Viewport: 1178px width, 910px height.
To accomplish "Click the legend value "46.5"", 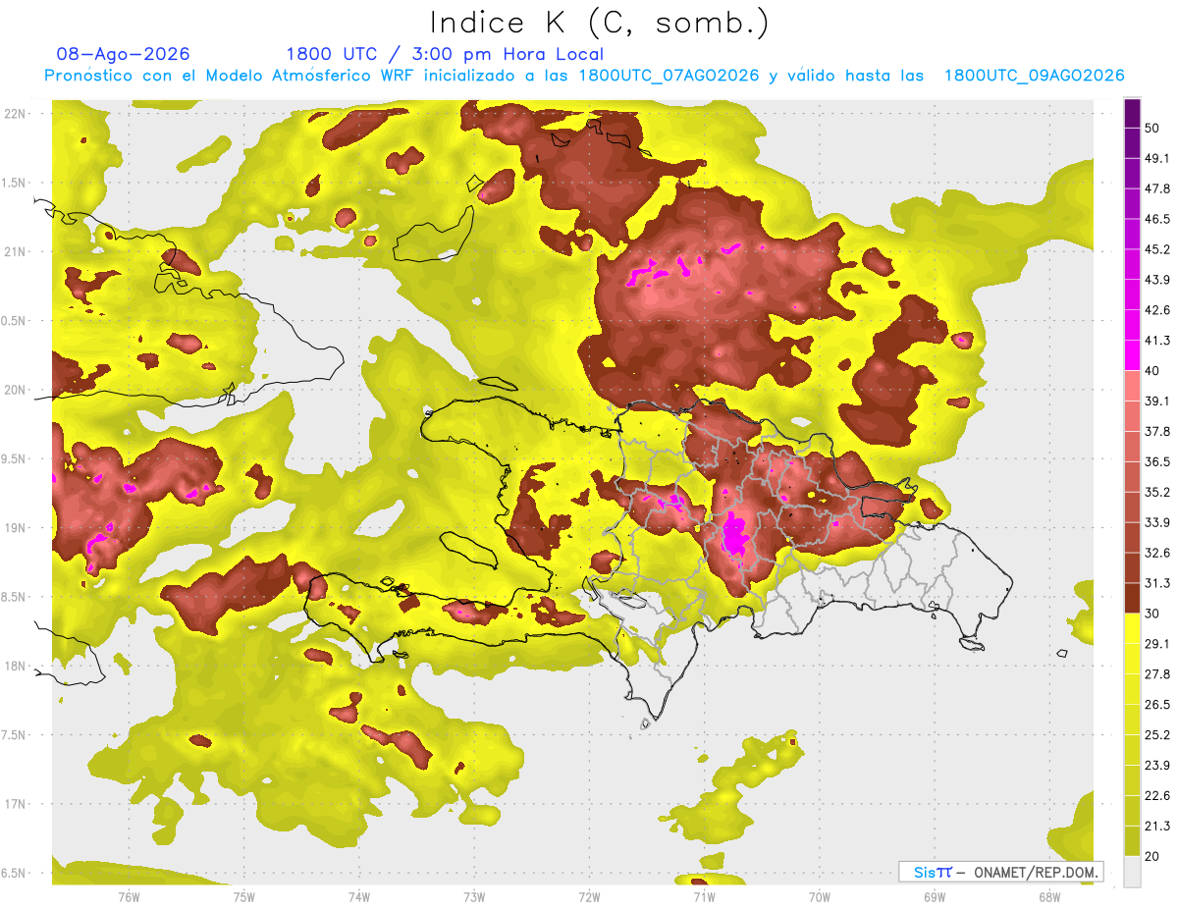I will [x=1157, y=219].
